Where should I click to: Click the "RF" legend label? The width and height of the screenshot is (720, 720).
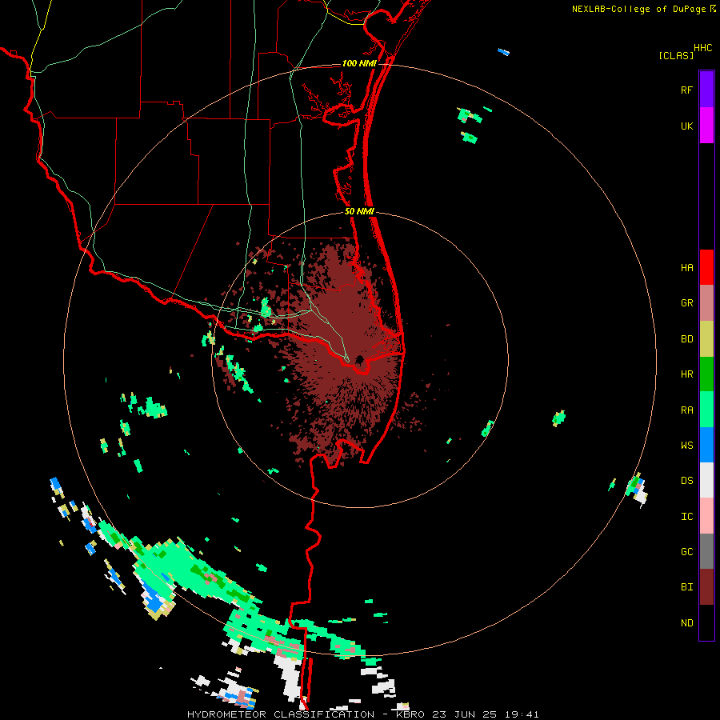click(686, 90)
